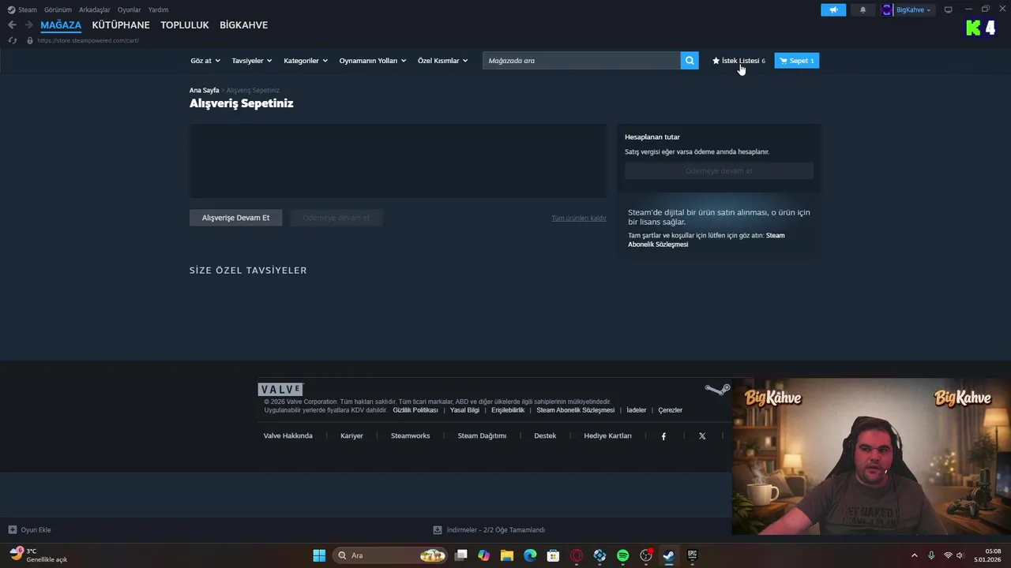The width and height of the screenshot is (1011, 568).
Task: Open the Sepet cart button
Action: pos(796,61)
